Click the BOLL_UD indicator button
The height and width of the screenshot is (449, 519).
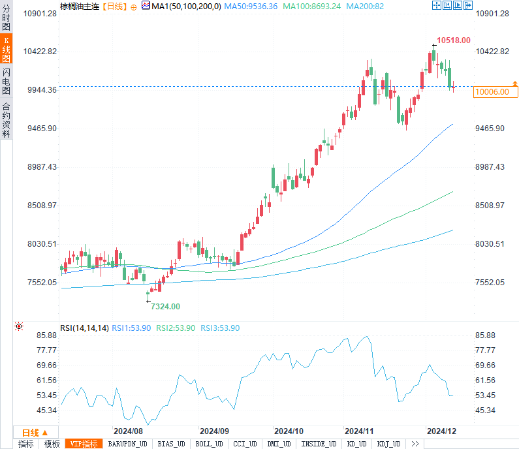[209, 444]
